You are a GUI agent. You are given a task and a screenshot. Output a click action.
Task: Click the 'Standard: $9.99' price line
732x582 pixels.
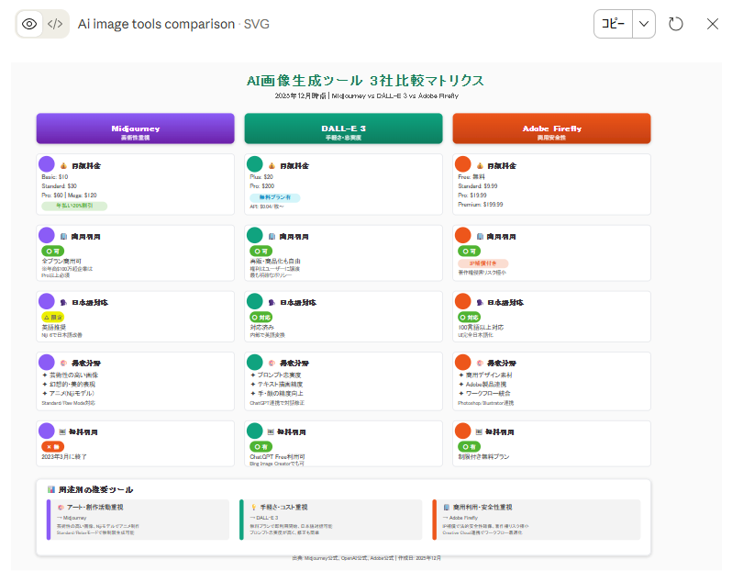(x=478, y=186)
